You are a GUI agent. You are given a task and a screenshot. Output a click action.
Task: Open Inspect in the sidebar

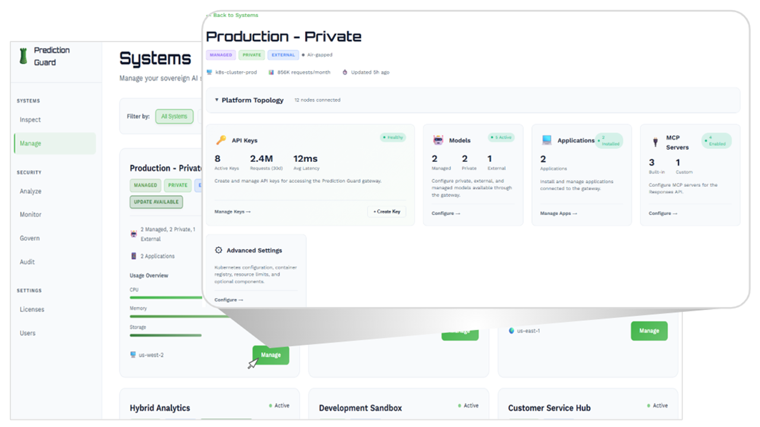click(x=30, y=120)
